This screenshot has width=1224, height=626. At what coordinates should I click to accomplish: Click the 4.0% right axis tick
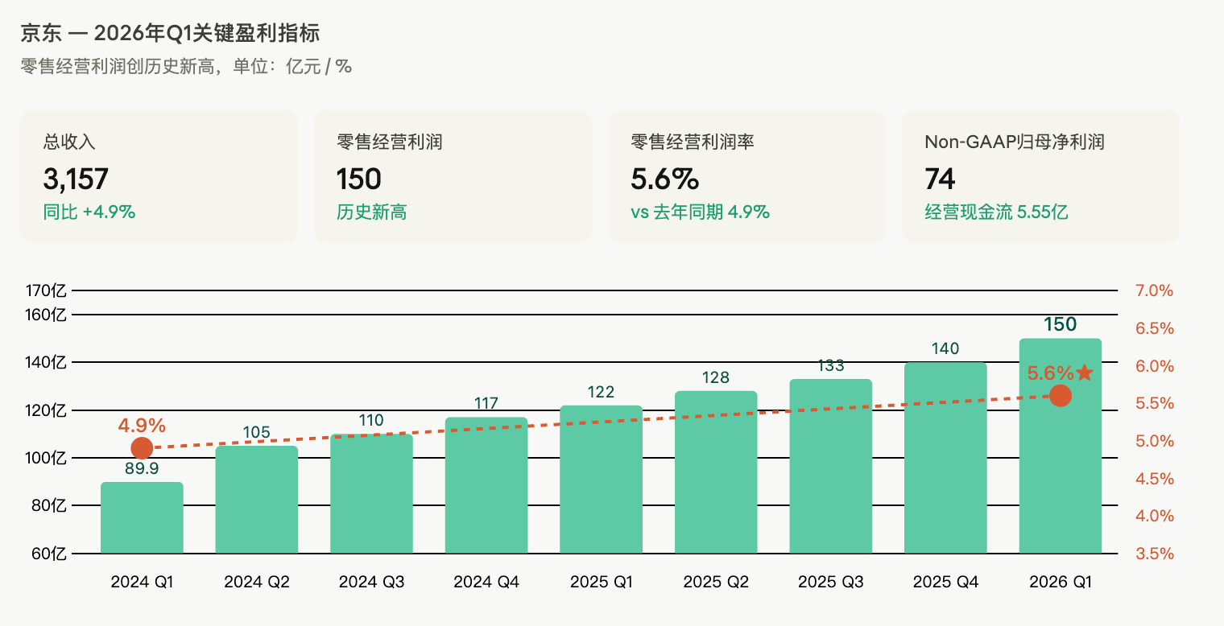[x=1154, y=516]
